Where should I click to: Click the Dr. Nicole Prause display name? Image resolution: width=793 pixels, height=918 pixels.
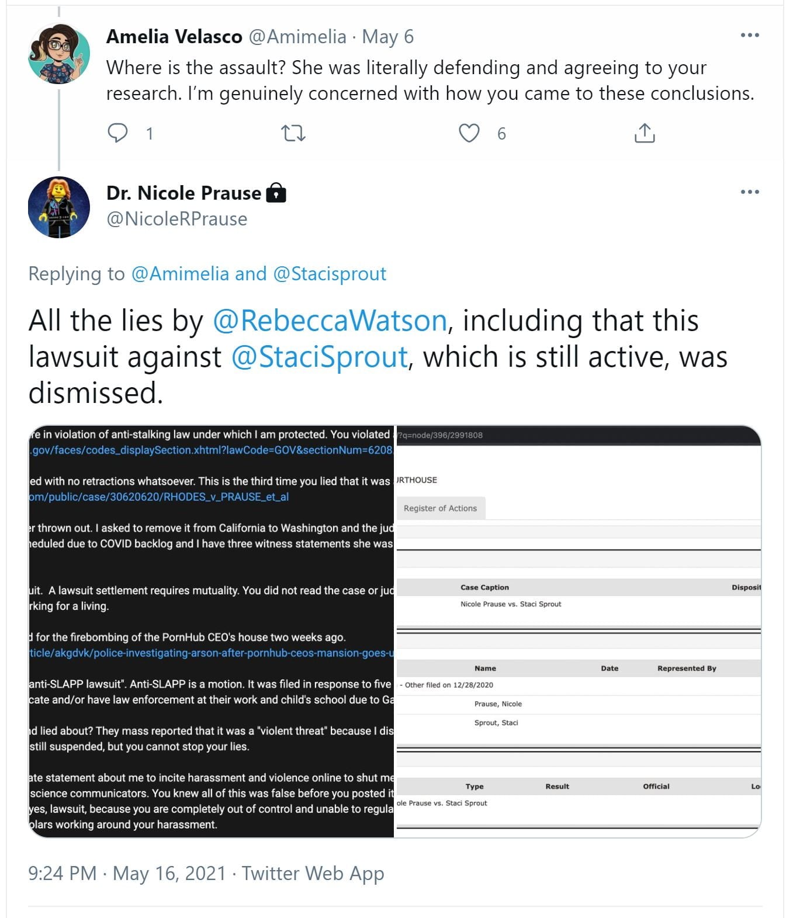click(x=183, y=193)
